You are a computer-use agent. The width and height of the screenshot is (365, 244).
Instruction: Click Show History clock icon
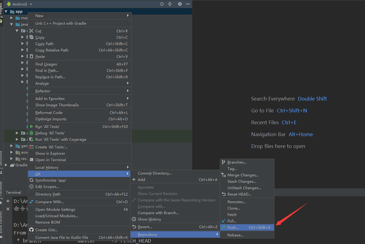[134, 219]
